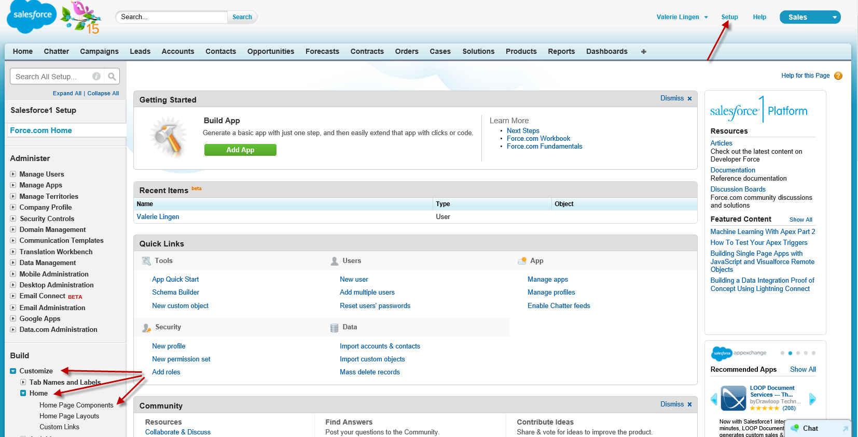Click the Build App hammer icon
Screen dimensions: 858x437
click(169, 137)
